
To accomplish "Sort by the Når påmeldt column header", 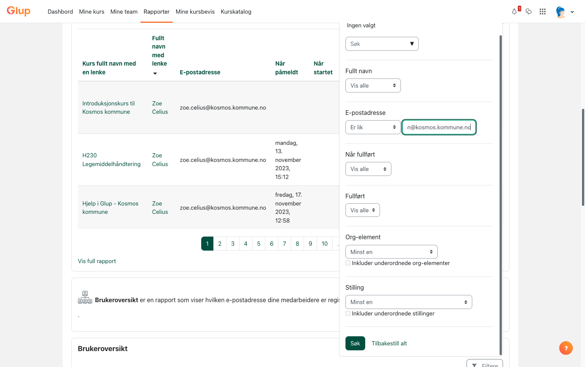I will point(287,68).
